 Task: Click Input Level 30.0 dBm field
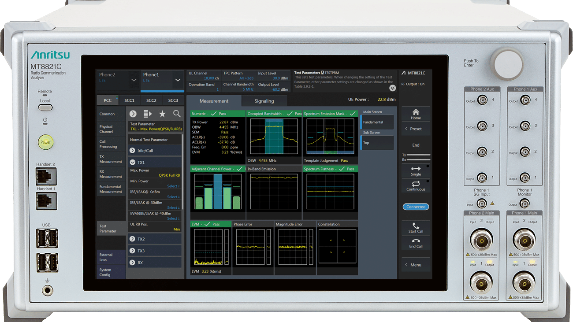[x=273, y=76]
